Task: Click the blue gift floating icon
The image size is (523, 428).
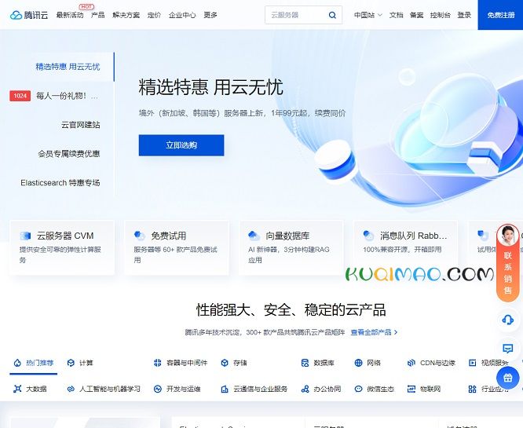Action: (x=507, y=378)
